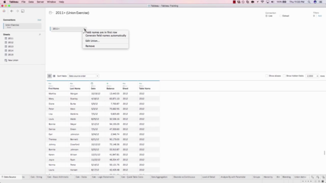Click the search icon beside Sheets
Image resolution: width=326 pixels, height=183 pixels.
[x=40, y=35]
